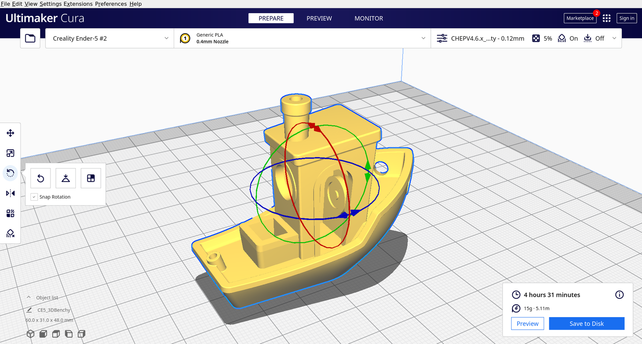Click the material spool usage icon
Image resolution: width=642 pixels, height=344 pixels.
click(516, 308)
